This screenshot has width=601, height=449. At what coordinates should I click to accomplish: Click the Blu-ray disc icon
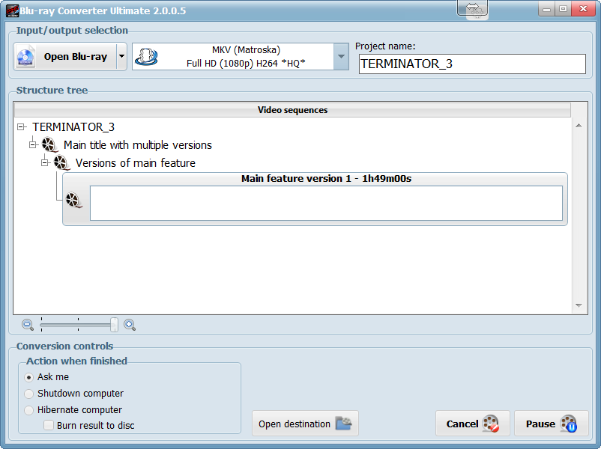(25, 57)
